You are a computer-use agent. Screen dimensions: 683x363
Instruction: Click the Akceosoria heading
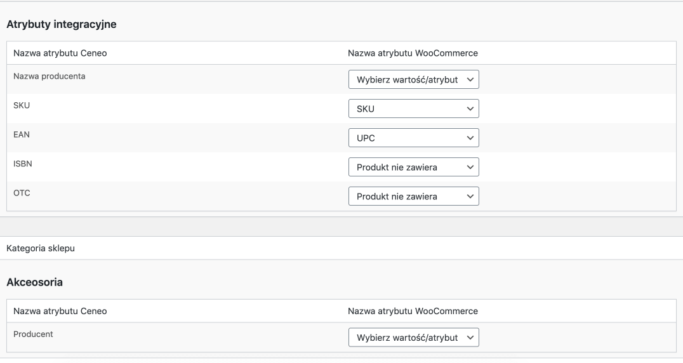tap(34, 282)
